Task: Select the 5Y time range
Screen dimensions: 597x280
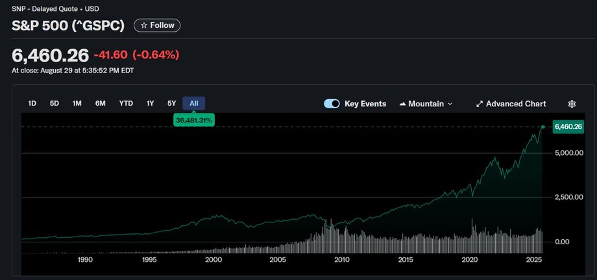Action: [172, 104]
